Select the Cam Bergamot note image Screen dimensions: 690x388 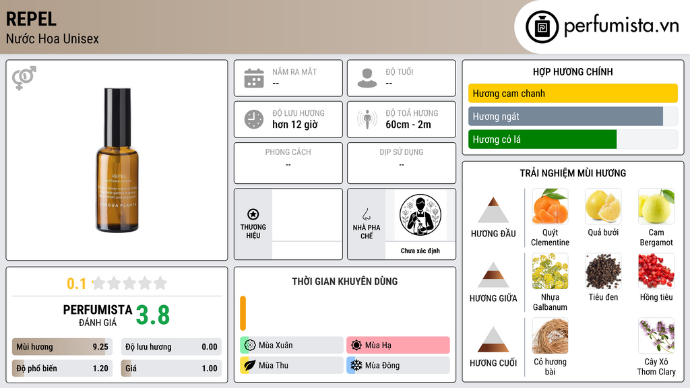(656, 206)
